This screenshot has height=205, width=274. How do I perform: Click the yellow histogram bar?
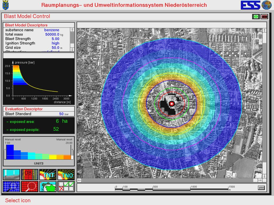click(x=53, y=157)
